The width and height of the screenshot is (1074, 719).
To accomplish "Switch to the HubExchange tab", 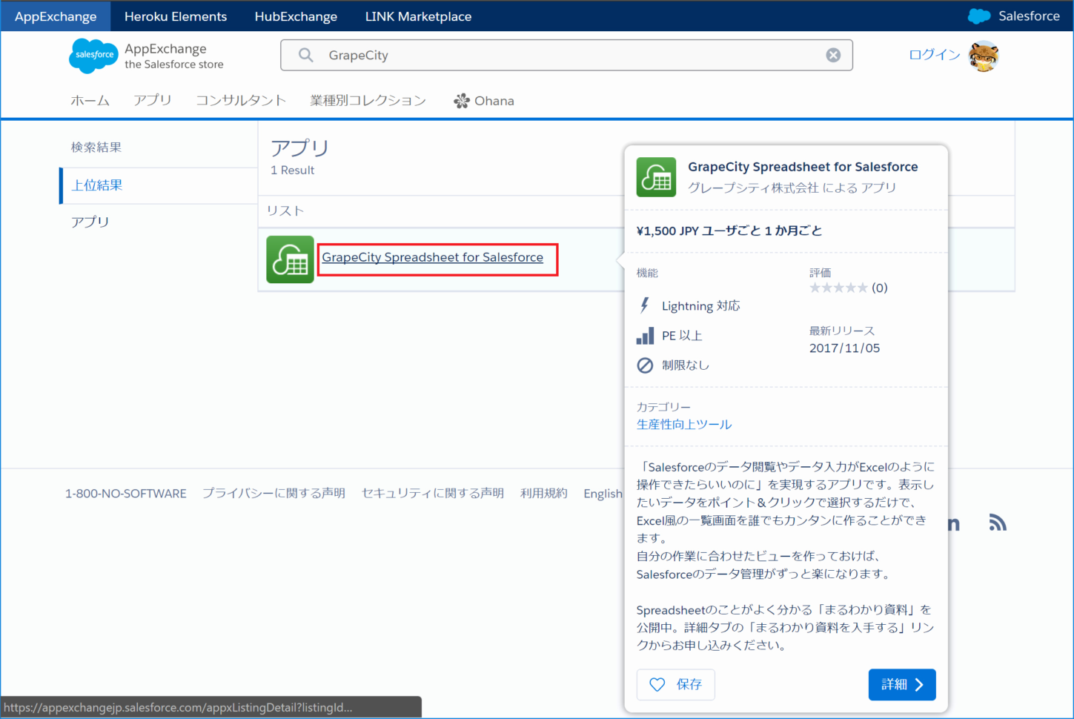I will click(296, 16).
